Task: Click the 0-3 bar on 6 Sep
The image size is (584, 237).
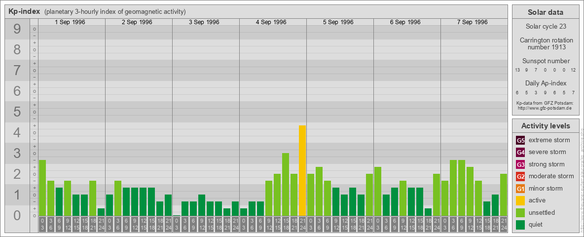Action: [378, 191]
